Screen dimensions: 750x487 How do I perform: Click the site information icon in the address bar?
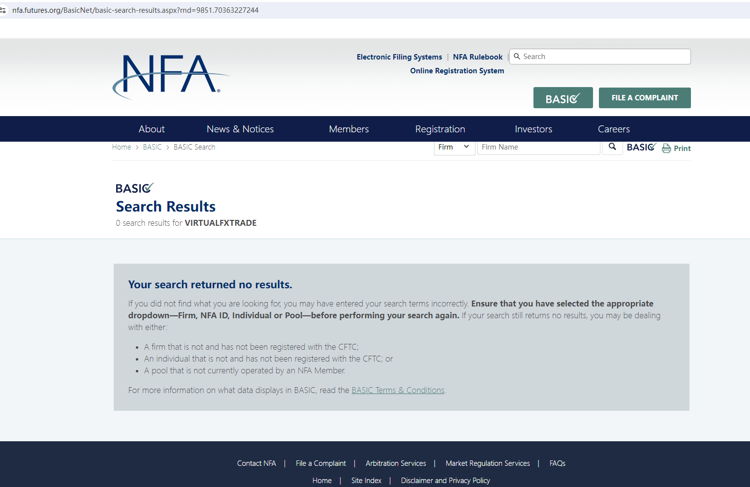pos(3,10)
